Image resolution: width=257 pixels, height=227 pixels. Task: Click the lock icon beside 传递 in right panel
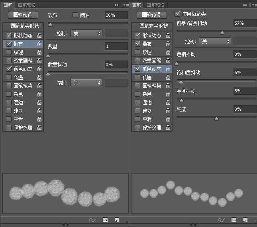click(168, 77)
